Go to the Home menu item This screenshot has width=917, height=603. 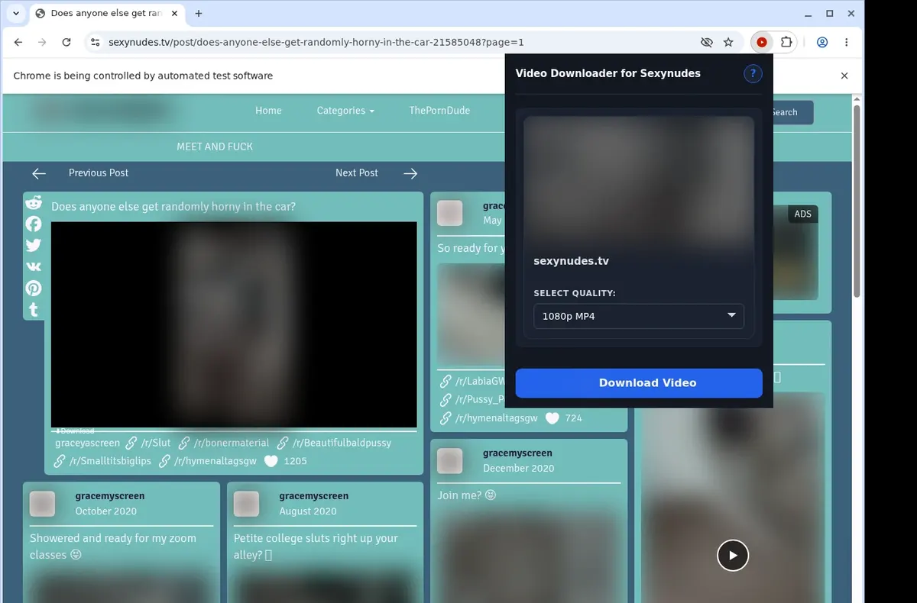pyautogui.click(x=268, y=111)
